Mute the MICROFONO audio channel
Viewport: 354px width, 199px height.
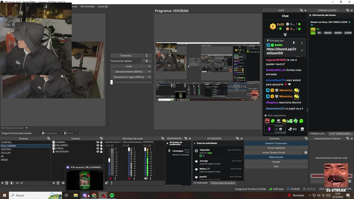coord(146,179)
